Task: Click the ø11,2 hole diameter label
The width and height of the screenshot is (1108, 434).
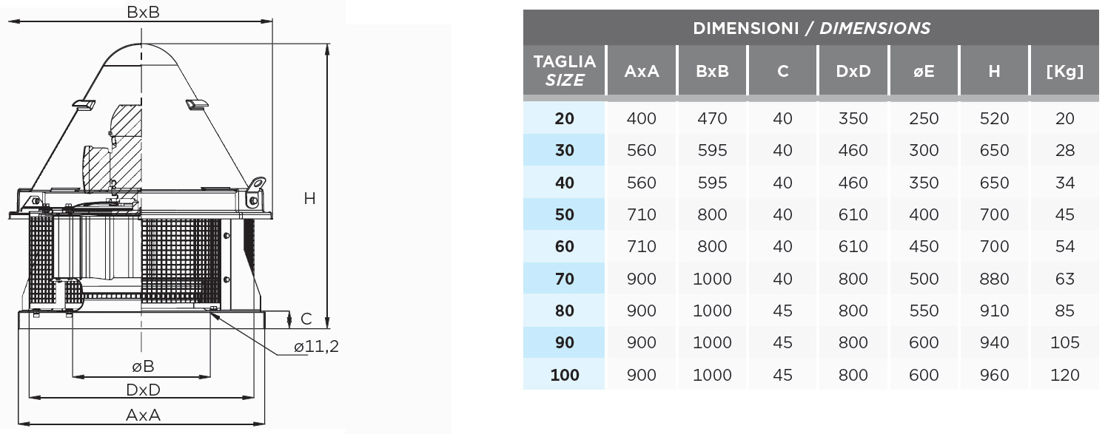Action: [316, 346]
